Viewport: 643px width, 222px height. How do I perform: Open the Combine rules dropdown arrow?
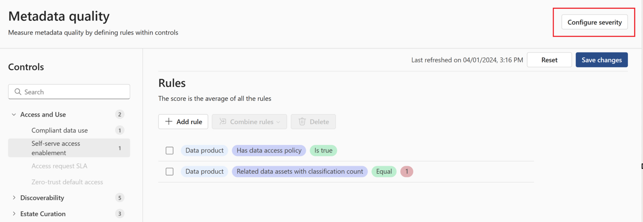[278, 122]
